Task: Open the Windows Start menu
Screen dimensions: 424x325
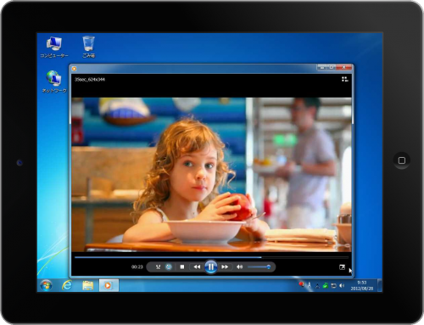Action: click(46, 285)
